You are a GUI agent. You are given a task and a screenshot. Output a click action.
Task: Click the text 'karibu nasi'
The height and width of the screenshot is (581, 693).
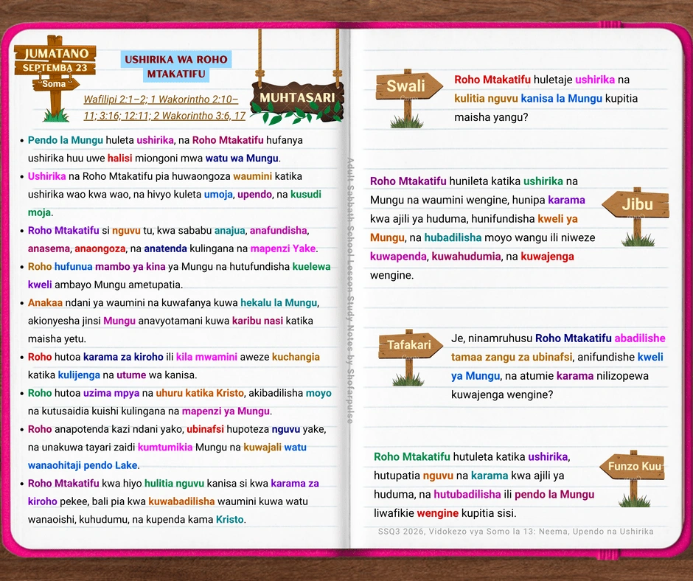[258, 321]
